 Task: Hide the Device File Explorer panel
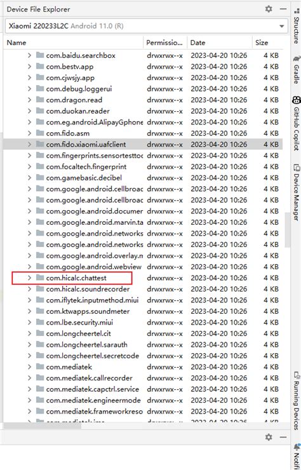(283, 9)
